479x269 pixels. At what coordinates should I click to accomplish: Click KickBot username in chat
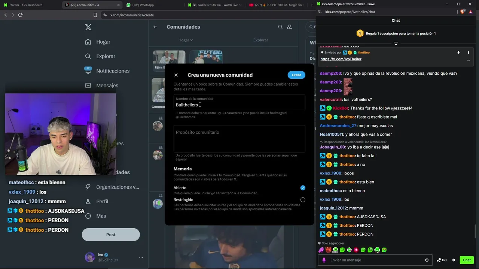pyautogui.click(x=341, y=108)
